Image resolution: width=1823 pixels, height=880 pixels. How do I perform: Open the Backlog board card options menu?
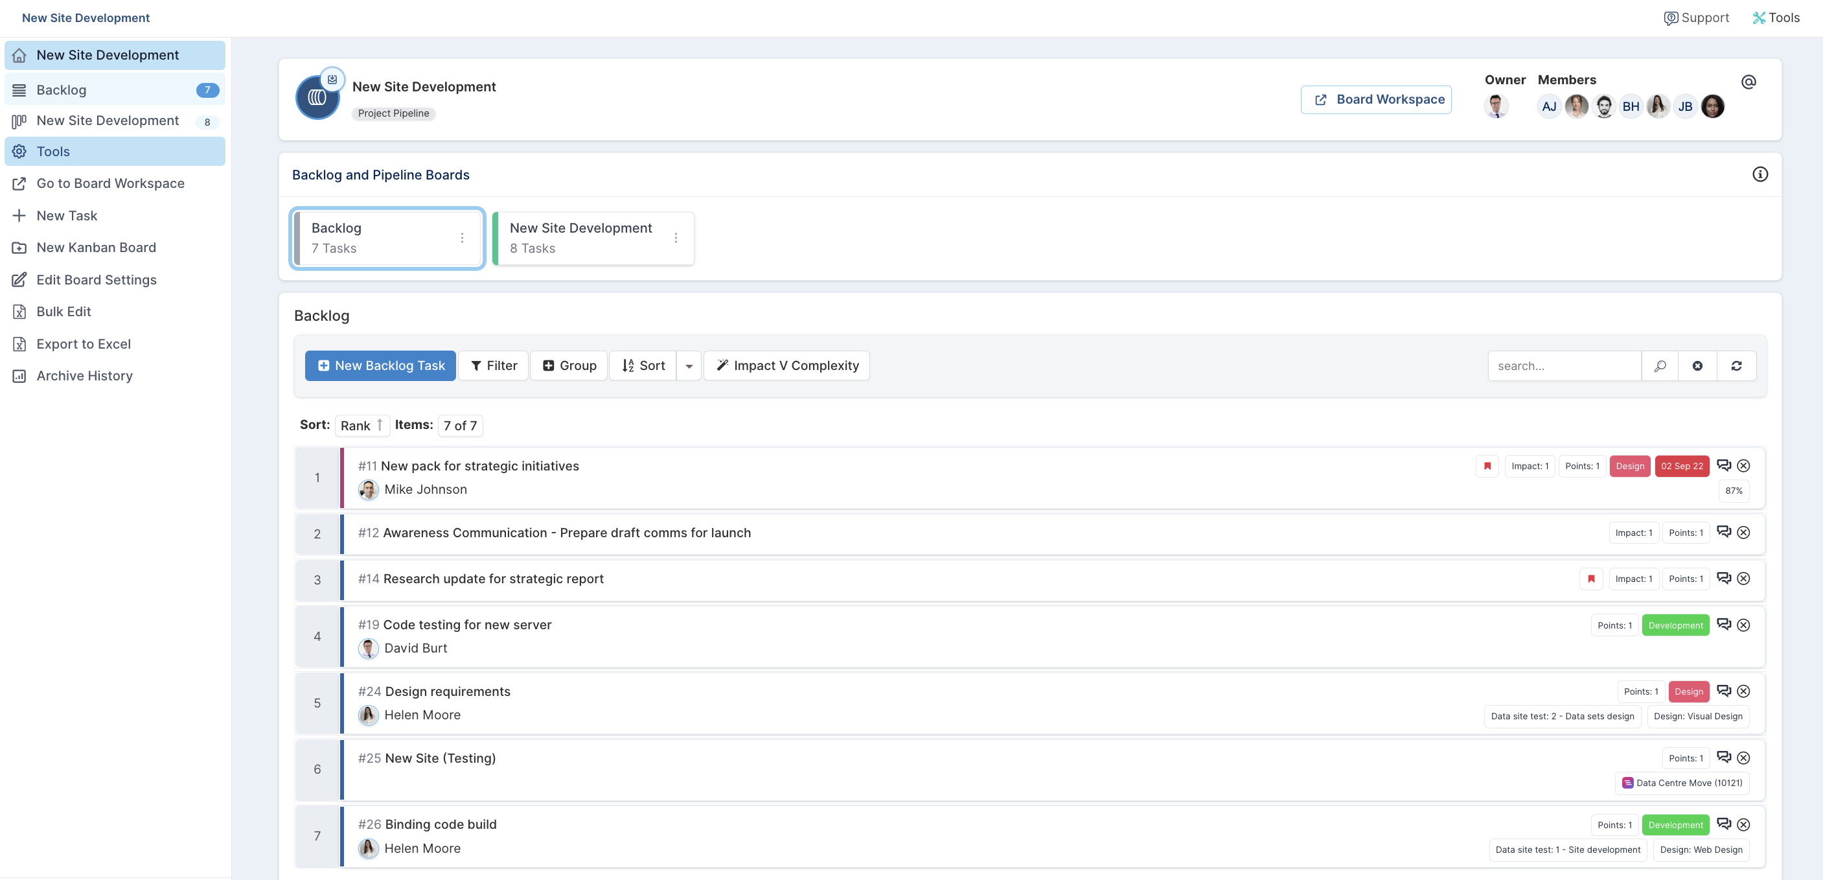click(462, 238)
